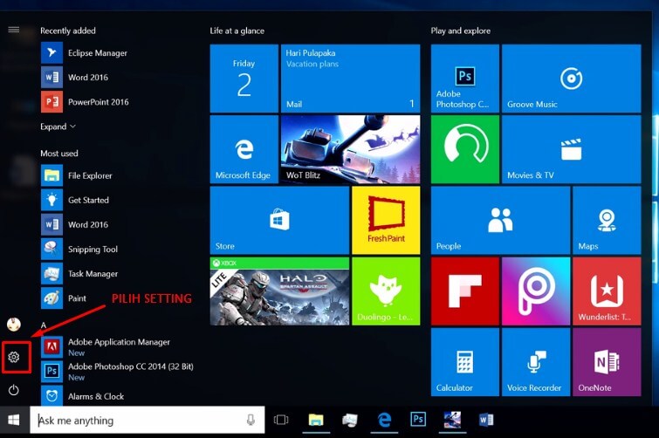Viewport: 659px width, 438px height.
Task: Launch the Maps tile
Action: point(607,221)
